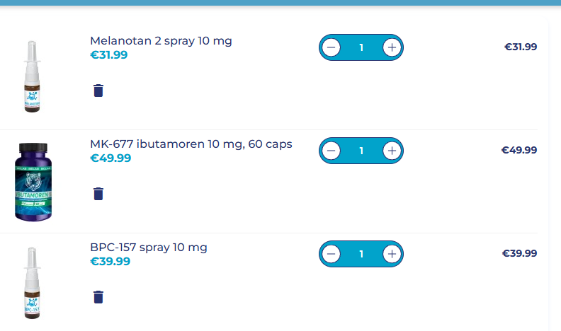Increase Melanotan 2 spray quantity
Viewport: 561px width, 331px height.
click(392, 47)
